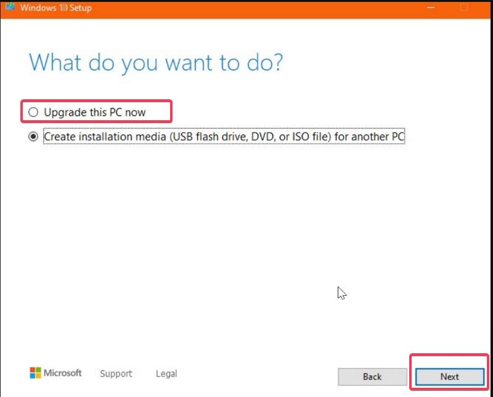This screenshot has height=397, width=493.
Task: Click the footer area near Microsoft branding
Action: [x=61, y=373]
